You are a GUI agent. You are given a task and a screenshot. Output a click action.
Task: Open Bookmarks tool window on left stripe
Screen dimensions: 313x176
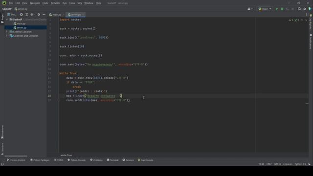[2, 132]
